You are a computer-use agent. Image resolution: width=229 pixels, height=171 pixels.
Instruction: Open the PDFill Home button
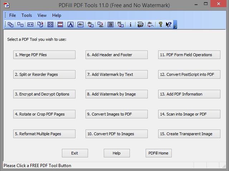(x=159, y=153)
